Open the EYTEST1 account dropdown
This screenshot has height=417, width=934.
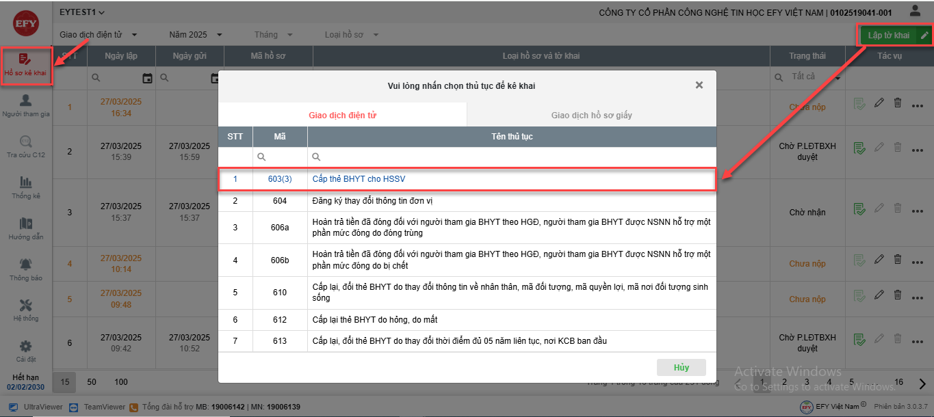pyautogui.click(x=82, y=12)
